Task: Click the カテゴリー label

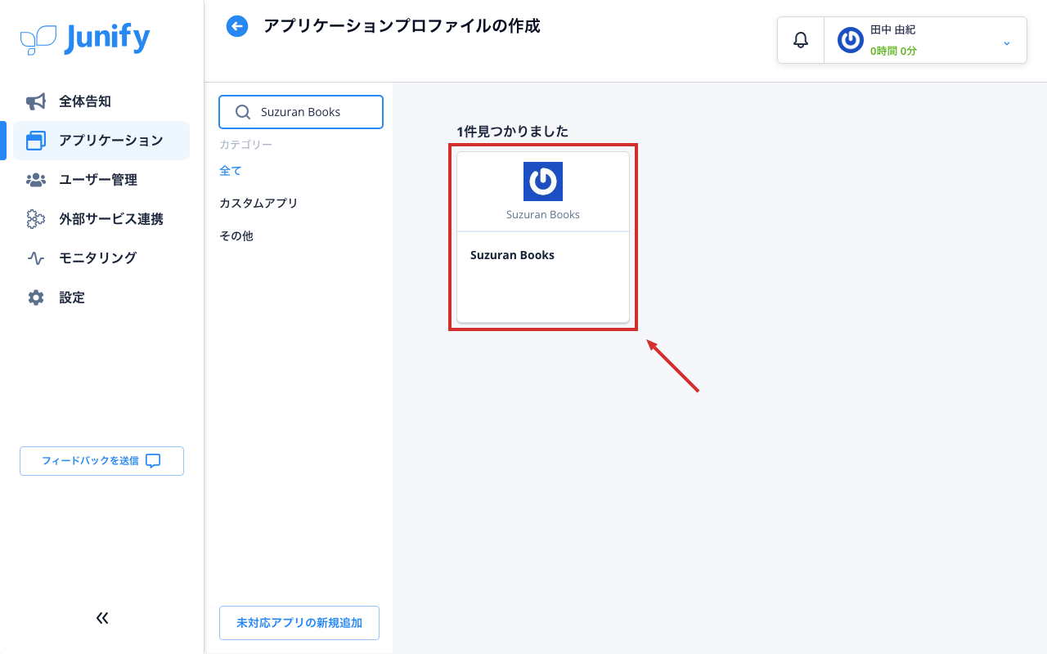Action: [245, 145]
